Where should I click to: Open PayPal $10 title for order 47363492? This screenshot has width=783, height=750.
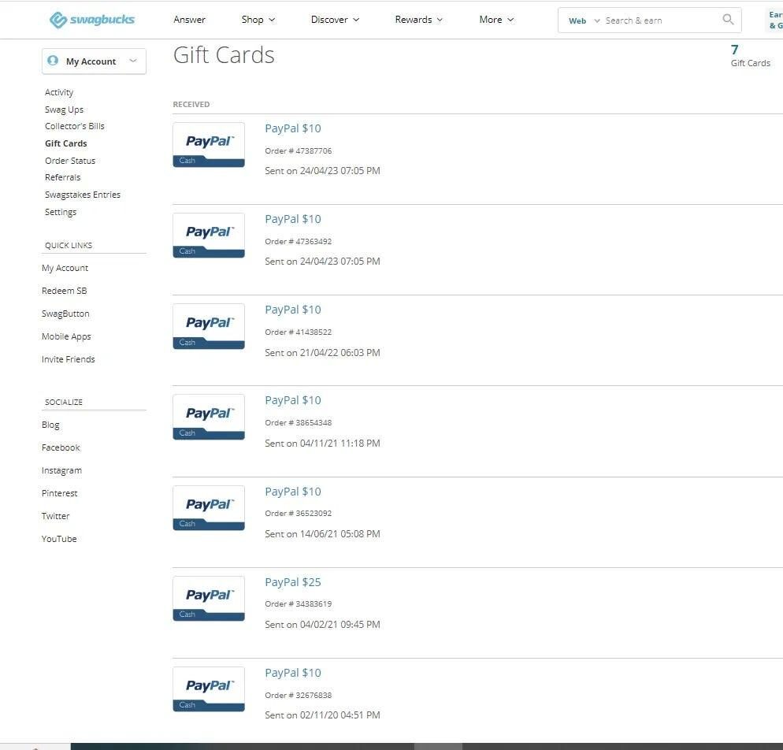tap(292, 219)
